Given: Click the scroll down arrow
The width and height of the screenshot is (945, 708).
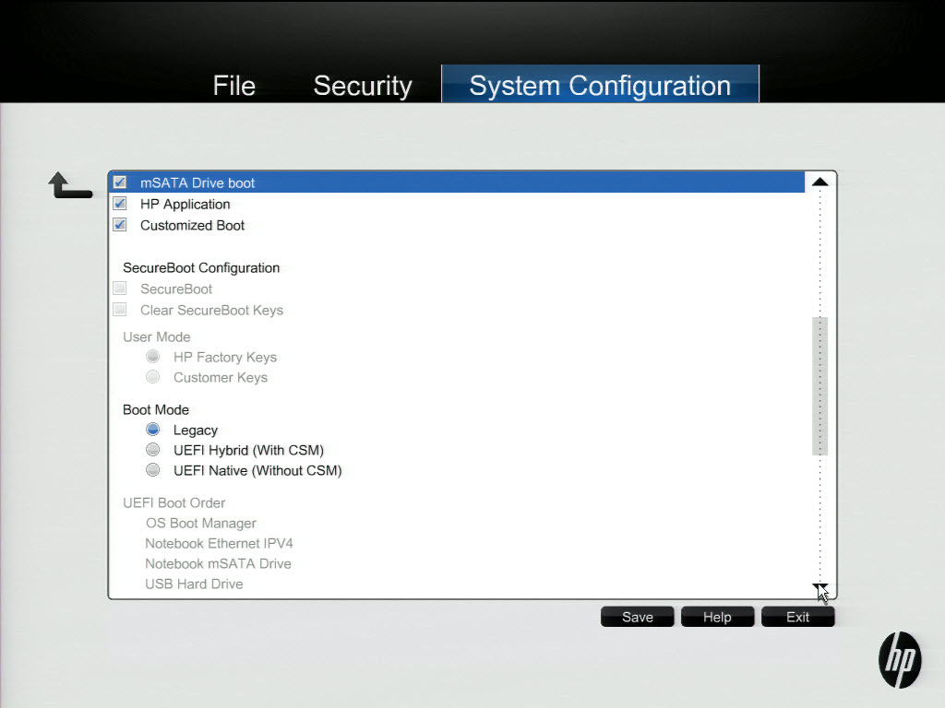Looking at the screenshot, I should tap(819, 588).
